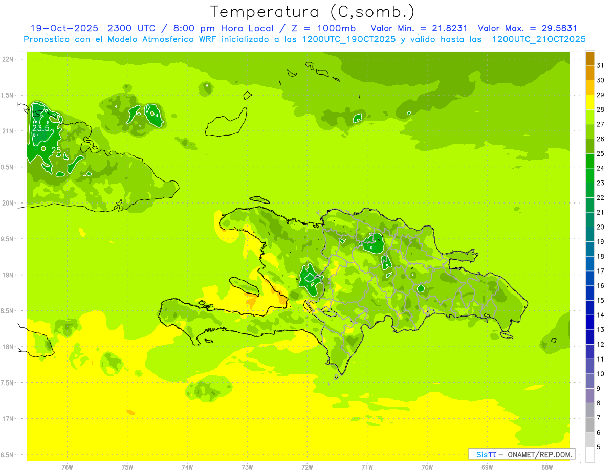Click the yellow legend swatch between 28 and 29
614x474 pixels.
pos(590,102)
